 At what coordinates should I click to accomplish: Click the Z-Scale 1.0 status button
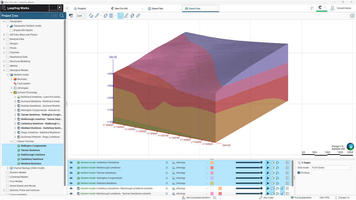tap(344, 198)
